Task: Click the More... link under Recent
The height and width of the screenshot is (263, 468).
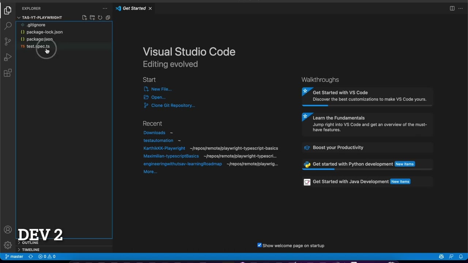Action: coord(150,172)
